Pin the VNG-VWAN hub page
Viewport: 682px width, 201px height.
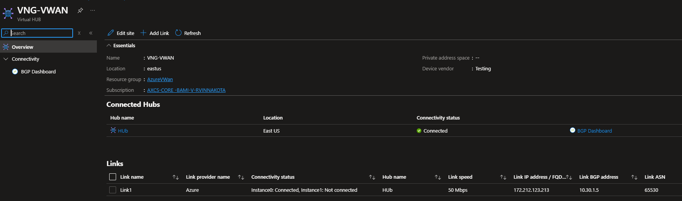click(x=80, y=10)
